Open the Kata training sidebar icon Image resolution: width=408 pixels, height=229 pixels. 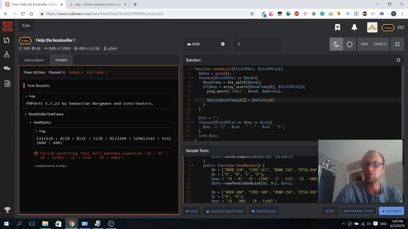pos(7,40)
